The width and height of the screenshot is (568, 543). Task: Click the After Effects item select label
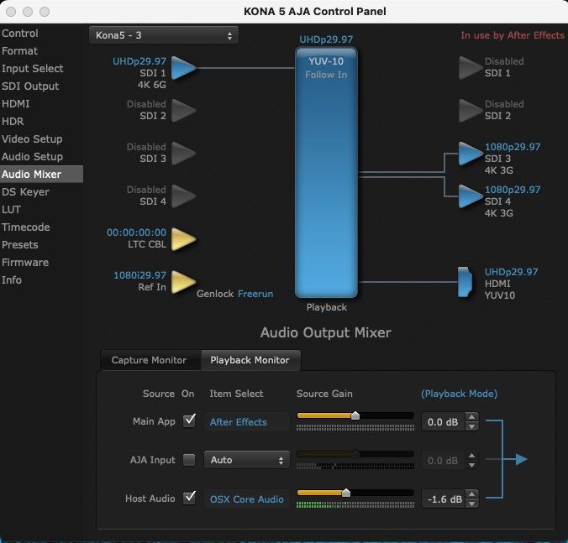pos(239,422)
